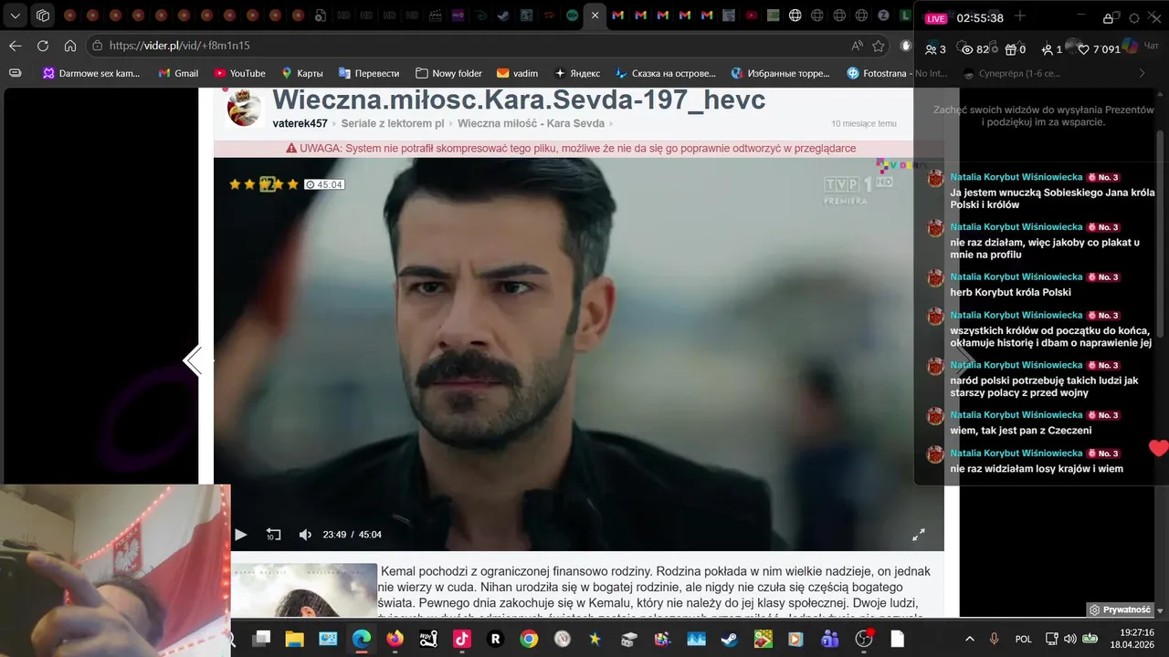Open the Gmail bookmark

tap(178, 73)
